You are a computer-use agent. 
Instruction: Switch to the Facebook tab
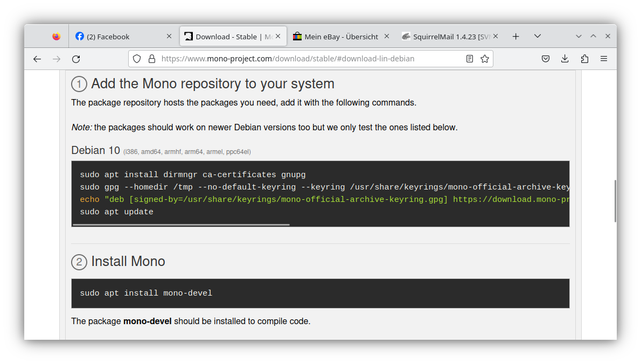coord(119,37)
